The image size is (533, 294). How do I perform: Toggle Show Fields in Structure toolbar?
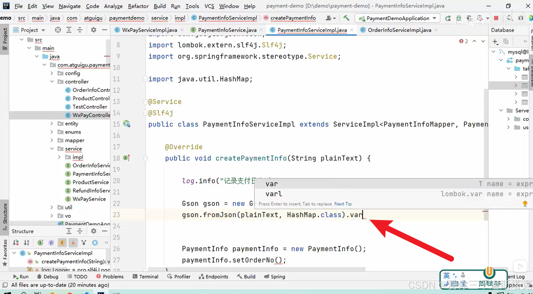tap(62, 243)
